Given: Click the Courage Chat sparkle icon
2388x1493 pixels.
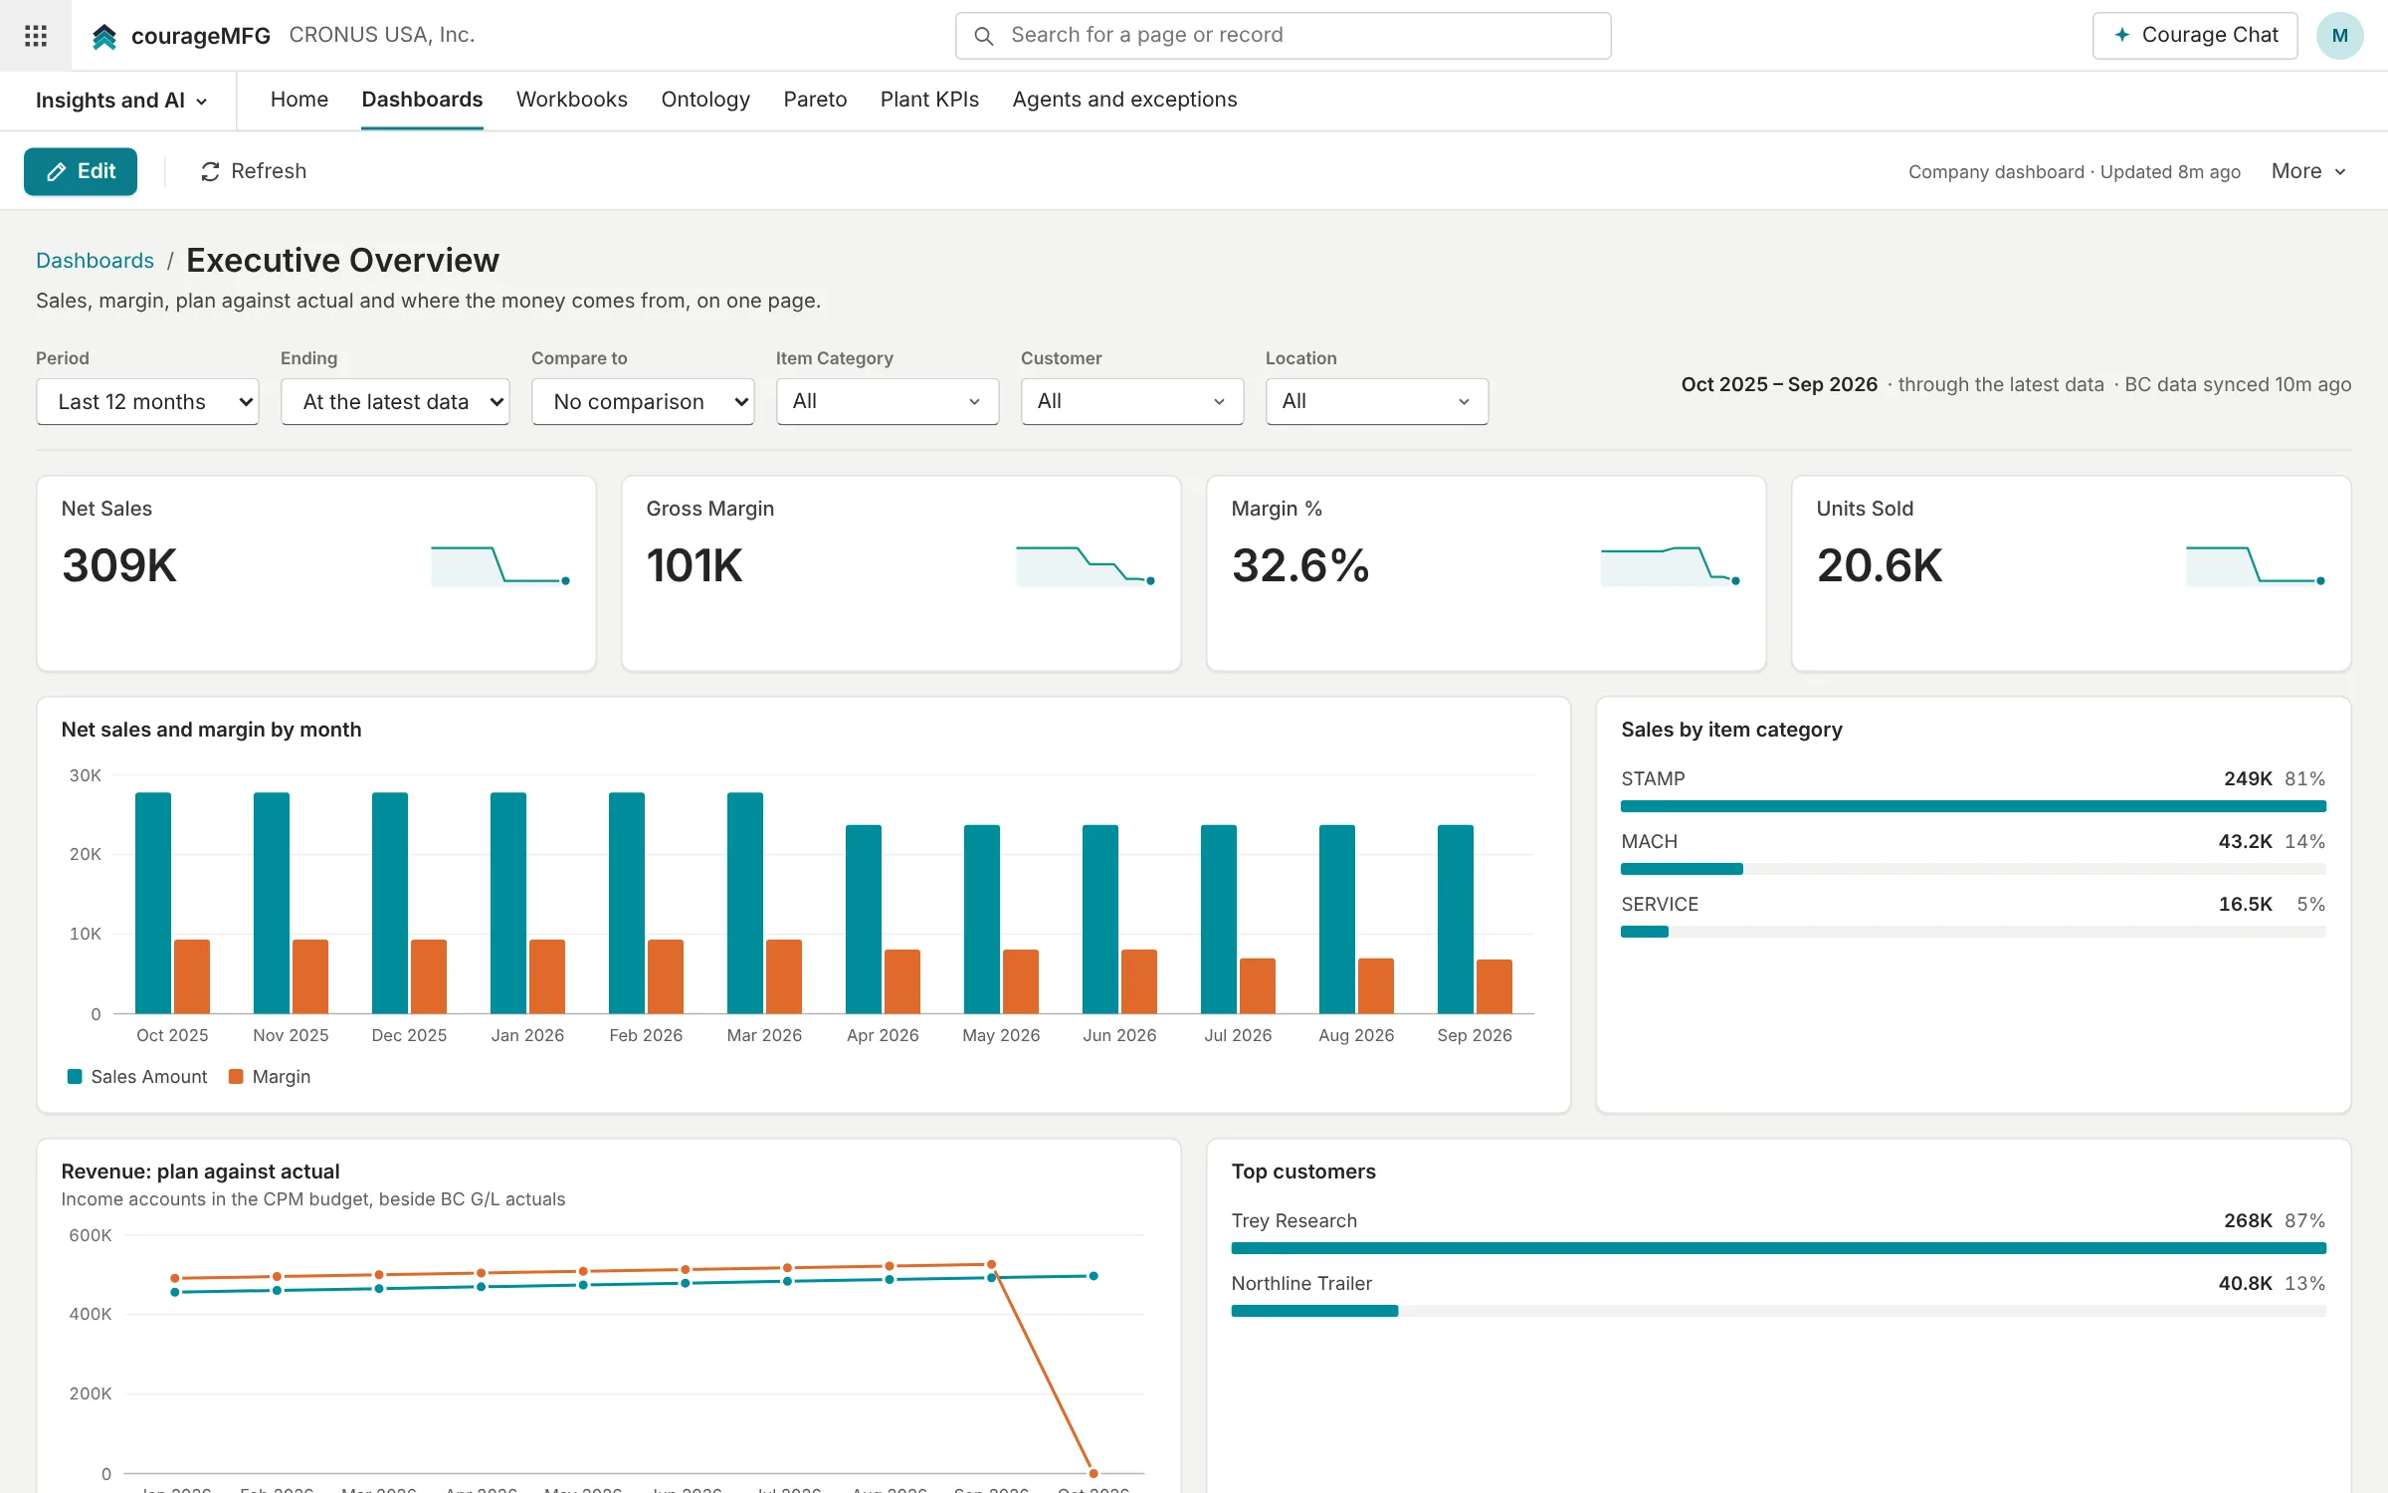Looking at the screenshot, I should point(2122,35).
